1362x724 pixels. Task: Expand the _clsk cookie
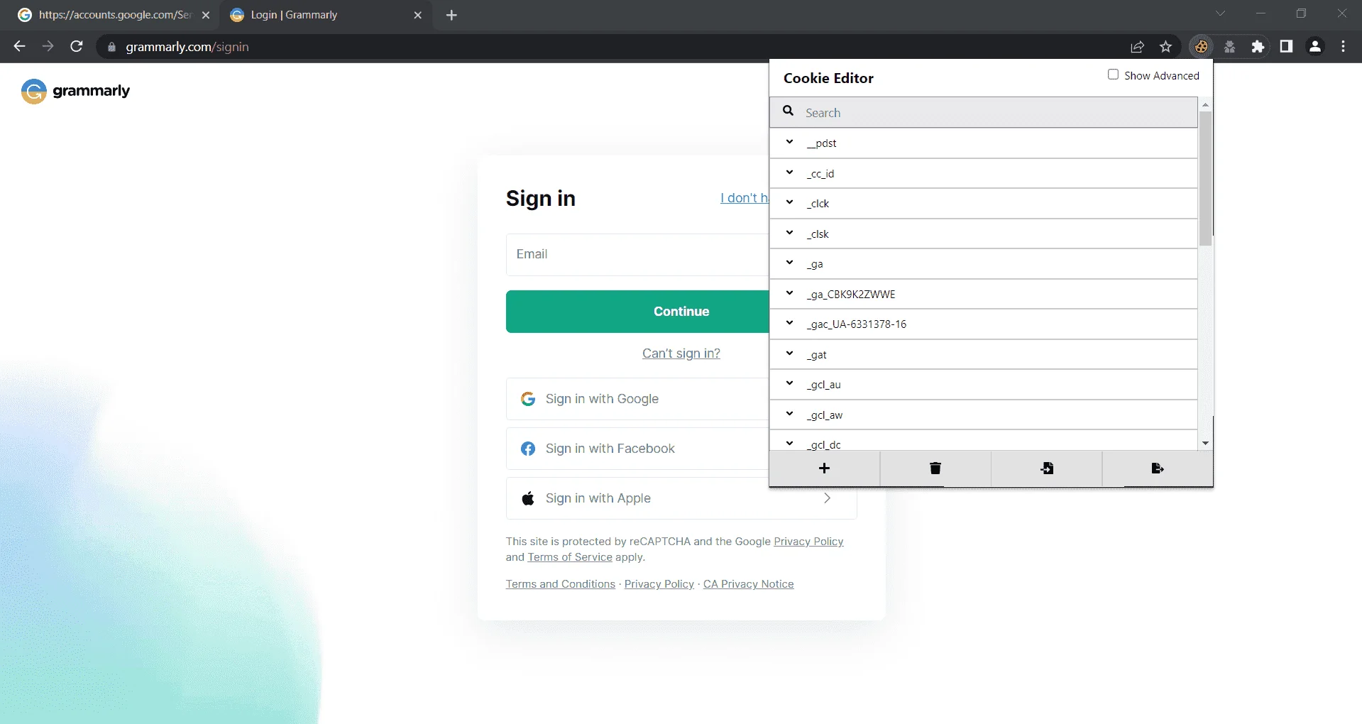(x=983, y=234)
